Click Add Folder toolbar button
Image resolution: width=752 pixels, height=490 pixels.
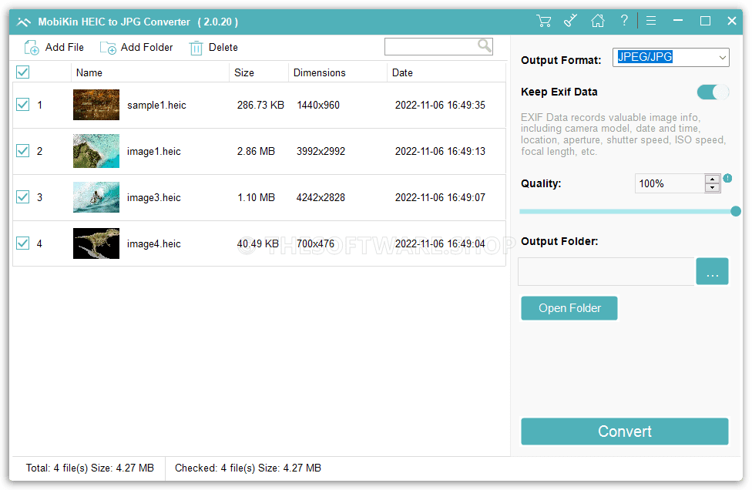tap(136, 48)
